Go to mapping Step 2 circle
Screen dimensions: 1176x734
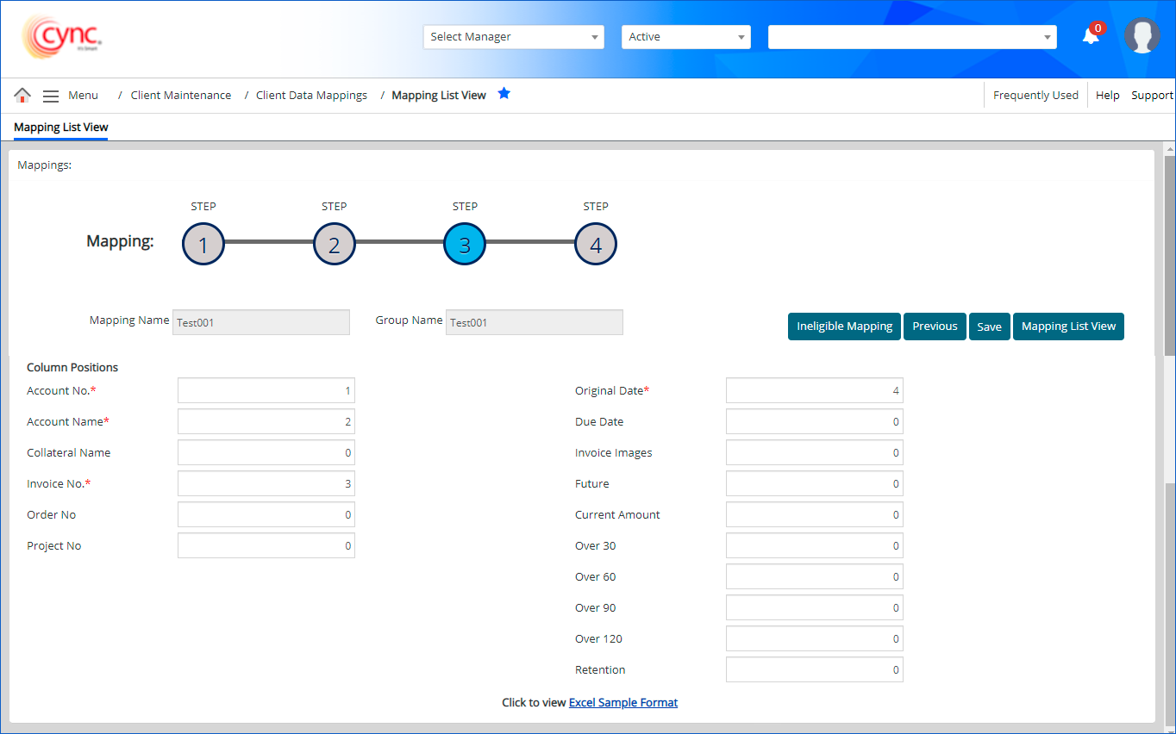click(335, 245)
